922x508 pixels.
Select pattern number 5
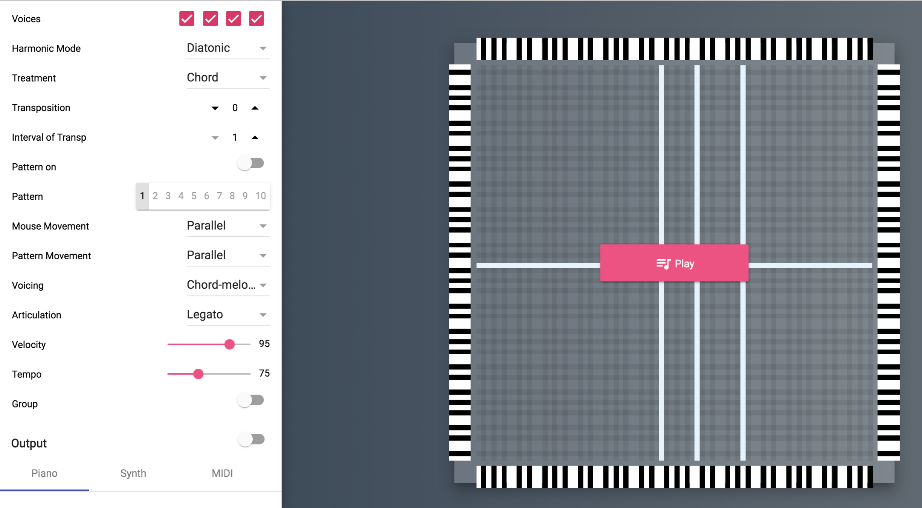(x=194, y=196)
